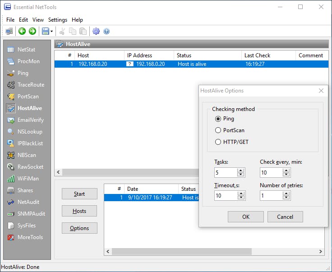
Task: Click the Check every min input field
Action: coord(272,172)
